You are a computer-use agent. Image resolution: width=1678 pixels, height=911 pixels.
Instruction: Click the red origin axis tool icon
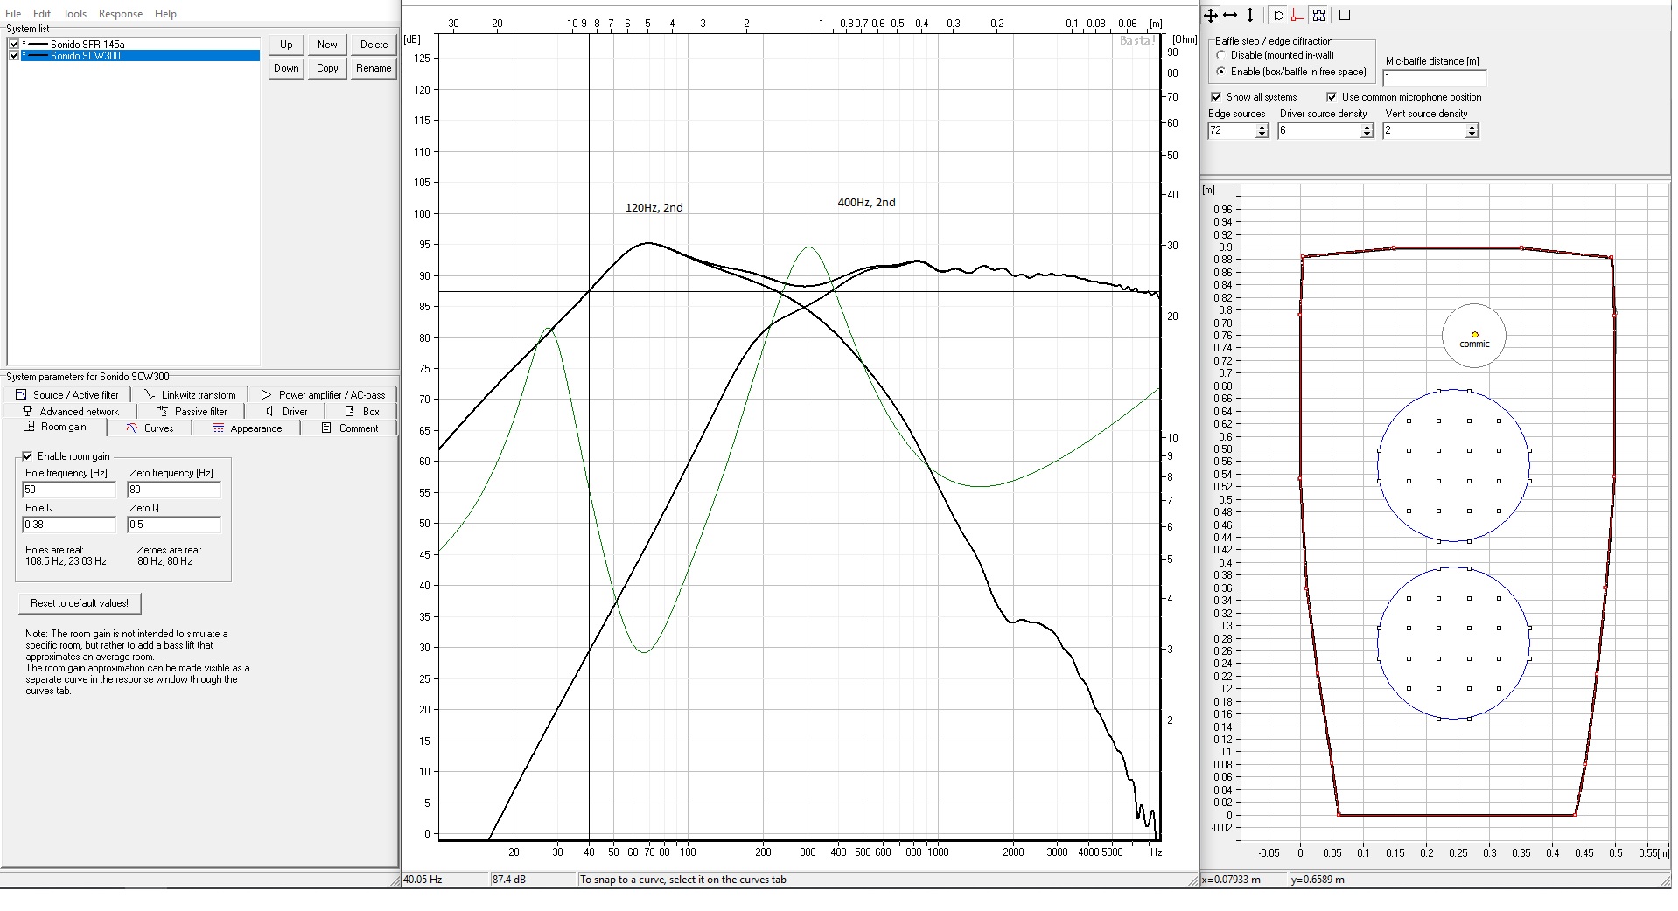point(1297,15)
